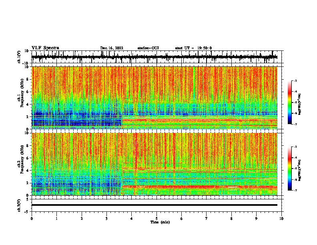Select the "start UT = 19:50:0" text
317x245 pixels.
pyautogui.click(x=193, y=48)
